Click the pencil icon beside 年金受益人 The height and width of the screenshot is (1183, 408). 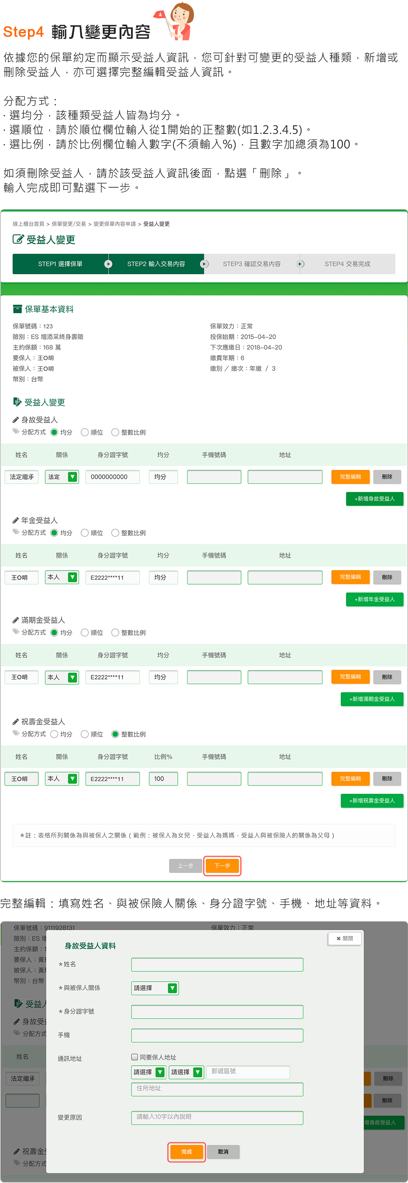[x=16, y=520]
